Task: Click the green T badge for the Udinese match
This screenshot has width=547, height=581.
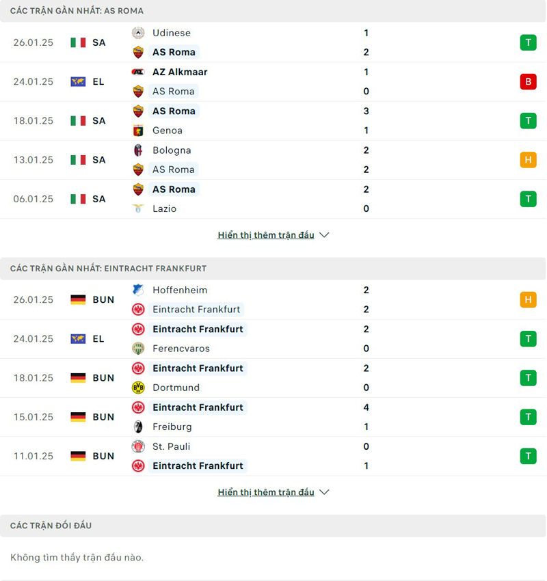Action: pyautogui.click(x=528, y=42)
